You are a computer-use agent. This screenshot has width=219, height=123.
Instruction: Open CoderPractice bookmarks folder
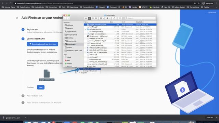(23, 7)
